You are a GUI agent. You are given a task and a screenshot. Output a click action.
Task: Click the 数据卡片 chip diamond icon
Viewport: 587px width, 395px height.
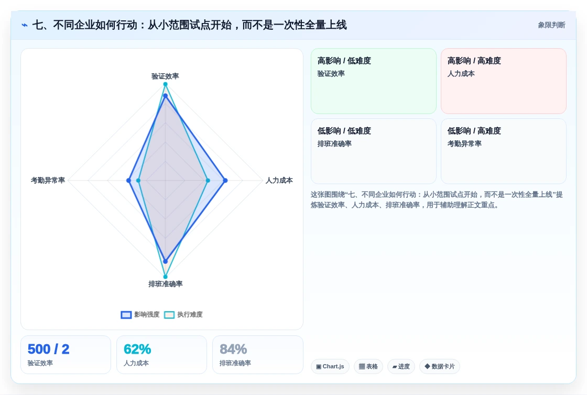pyautogui.click(x=427, y=366)
